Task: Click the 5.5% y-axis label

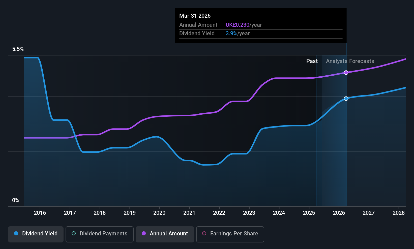Action: click(18, 49)
